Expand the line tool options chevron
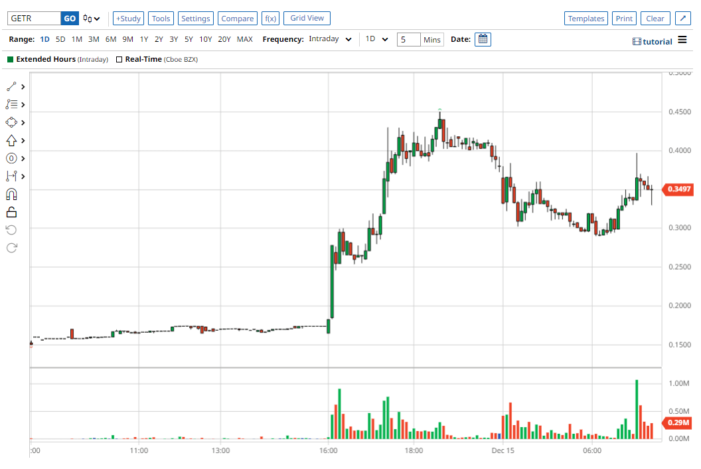This screenshot has width=701, height=469. coord(23,87)
